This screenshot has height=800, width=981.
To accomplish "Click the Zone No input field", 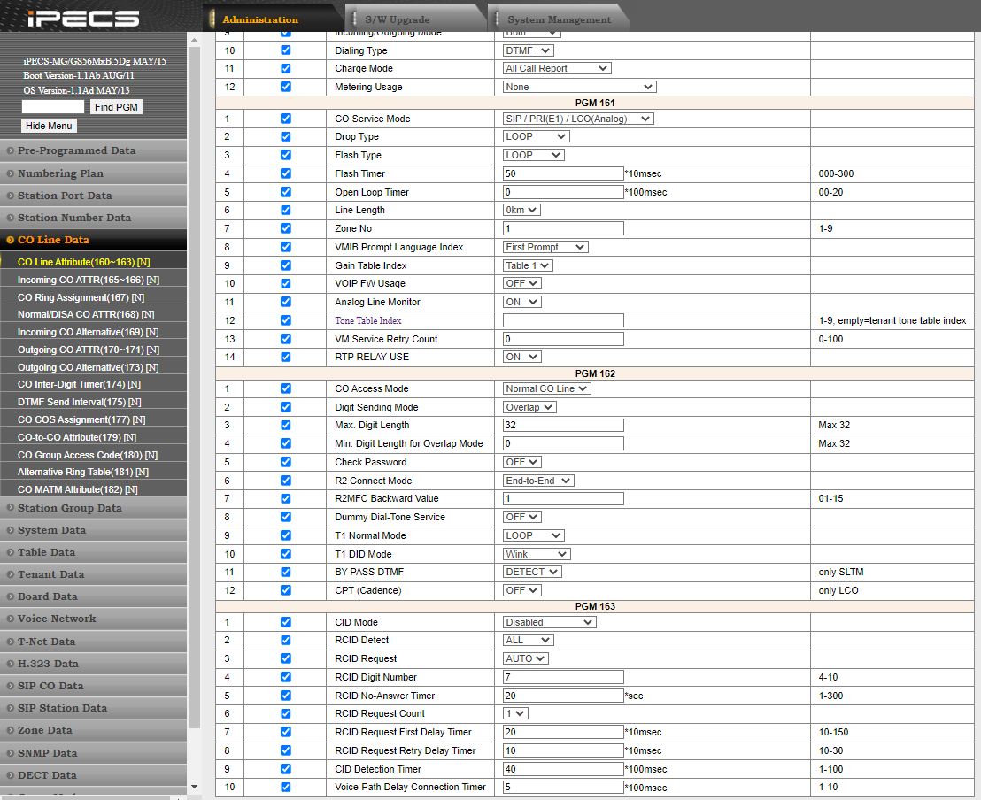I will [x=563, y=228].
